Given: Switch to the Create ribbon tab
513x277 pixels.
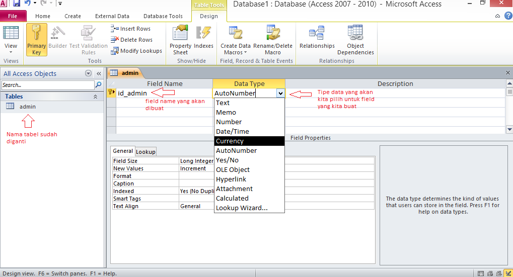Looking at the screenshot, I should (72, 16).
